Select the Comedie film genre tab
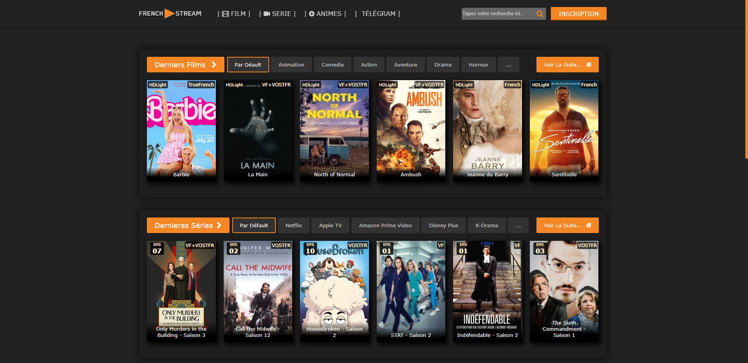The width and height of the screenshot is (748, 363). (333, 65)
